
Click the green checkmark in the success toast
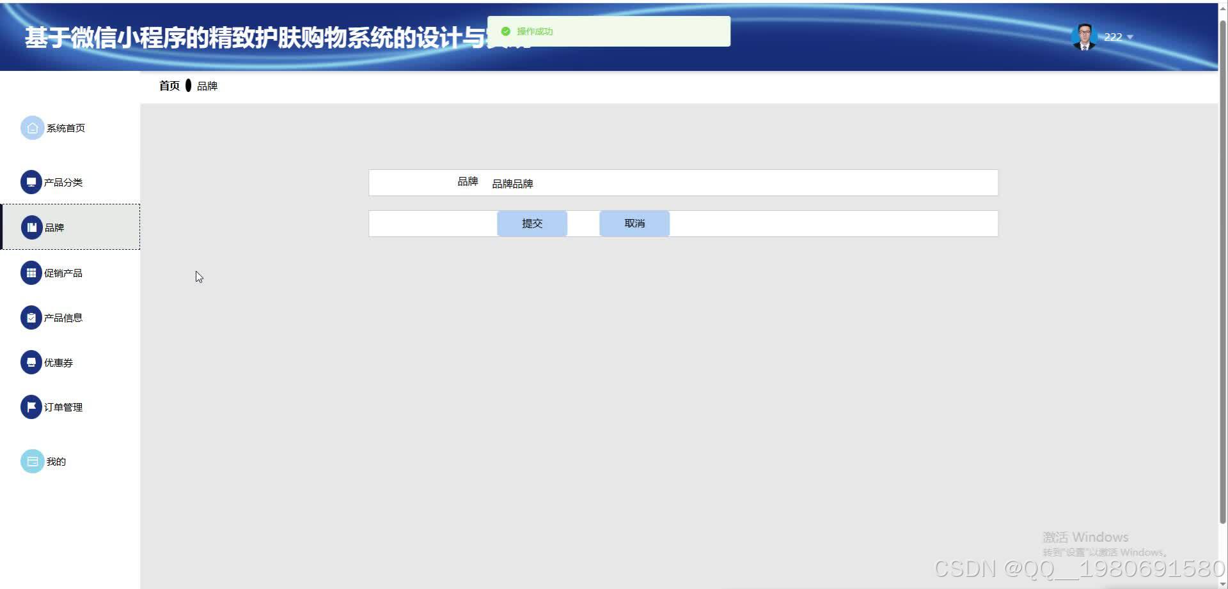pos(506,30)
